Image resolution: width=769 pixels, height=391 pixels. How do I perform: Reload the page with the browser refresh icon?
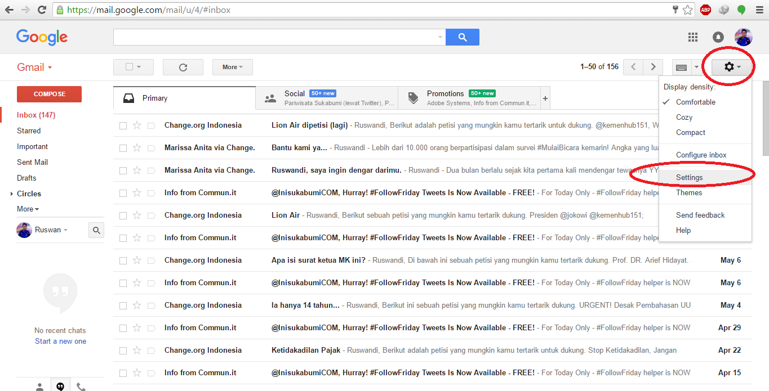pyautogui.click(x=42, y=10)
